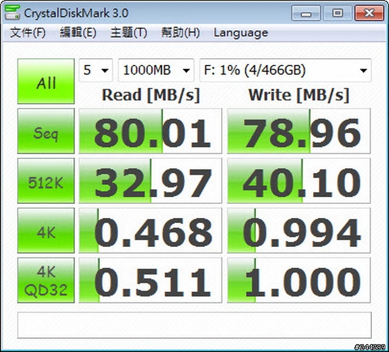Click the 4K read result 0.468
This screenshot has height=352, width=389.
point(150,231)
